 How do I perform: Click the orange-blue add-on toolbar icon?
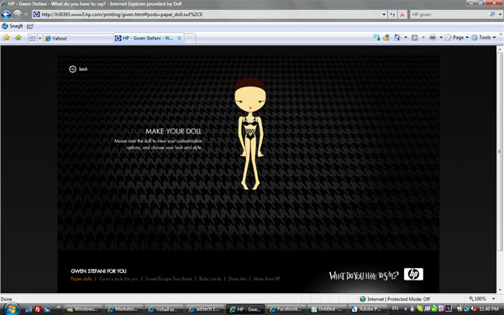tap(386, 38)
